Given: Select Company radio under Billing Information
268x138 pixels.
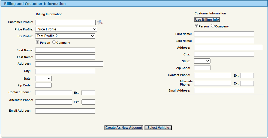Looking at the screenshot, I should (x=54, y=42).
